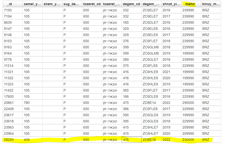The image size is (228, 150).
Task: Click the degem_cd cell 475
Action: click(x=132, y=103)
